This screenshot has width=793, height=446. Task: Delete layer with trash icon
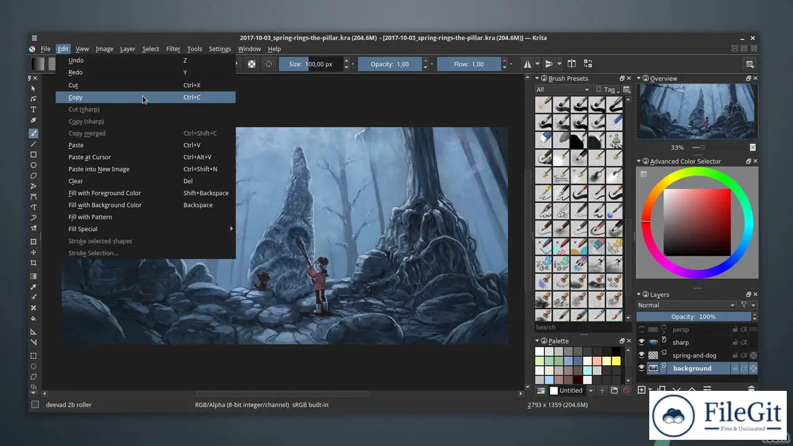tap(751, 390)
